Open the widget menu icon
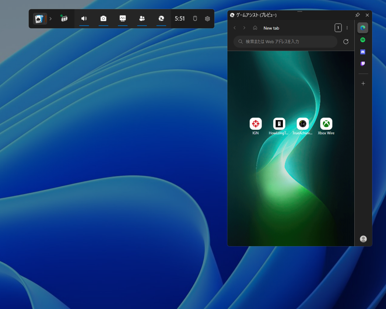This screenshot has width=386, height=309. click(64, 18)
